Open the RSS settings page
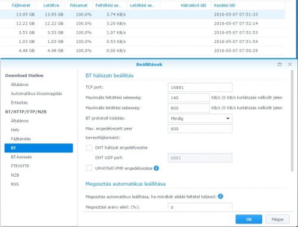Image resolution: width=298 pixels, height=227 pixels. tap(15, 184)
